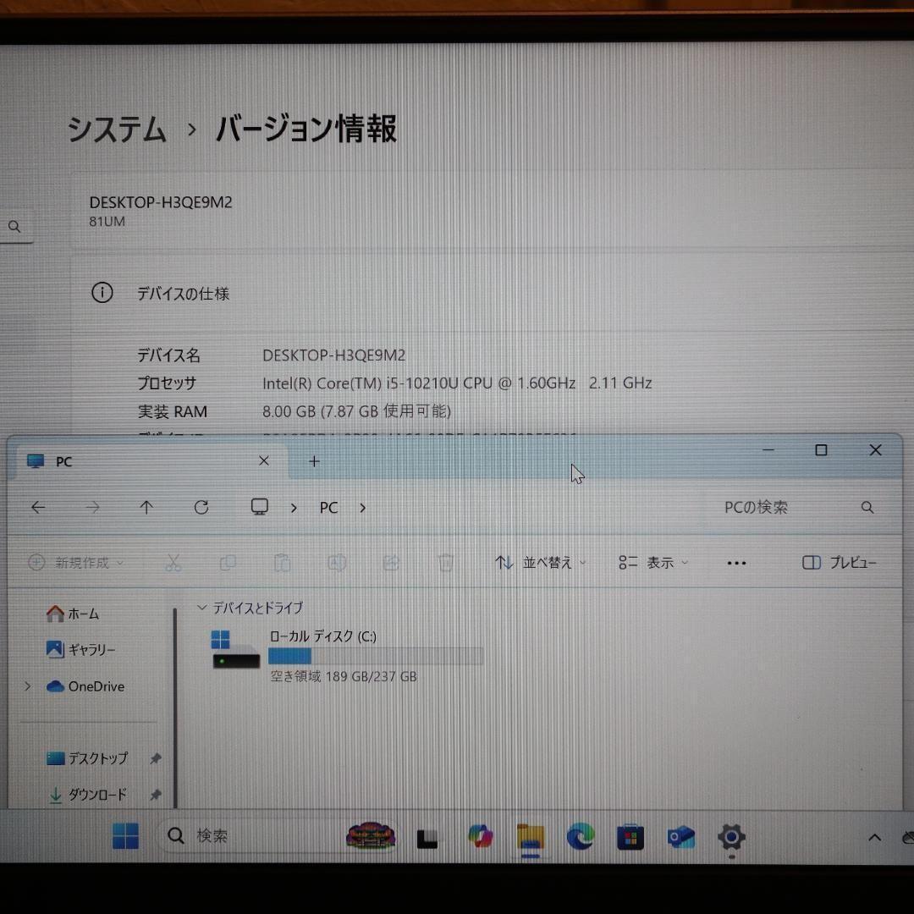
Task: Click the up-one-level navigation arrow
Action: coord(146,507)
